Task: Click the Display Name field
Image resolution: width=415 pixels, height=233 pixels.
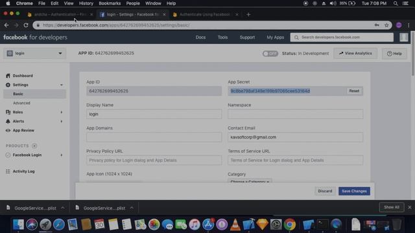Action: (154, 114)
